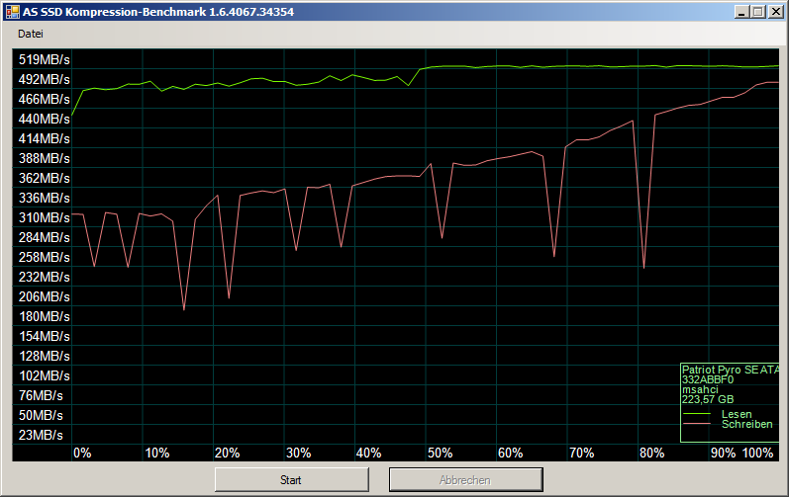Click the 332ABBF0 firmware text in legend
The width and height of the screenshot is (789, 497).
pyautogui.click(x=708, y=380)
